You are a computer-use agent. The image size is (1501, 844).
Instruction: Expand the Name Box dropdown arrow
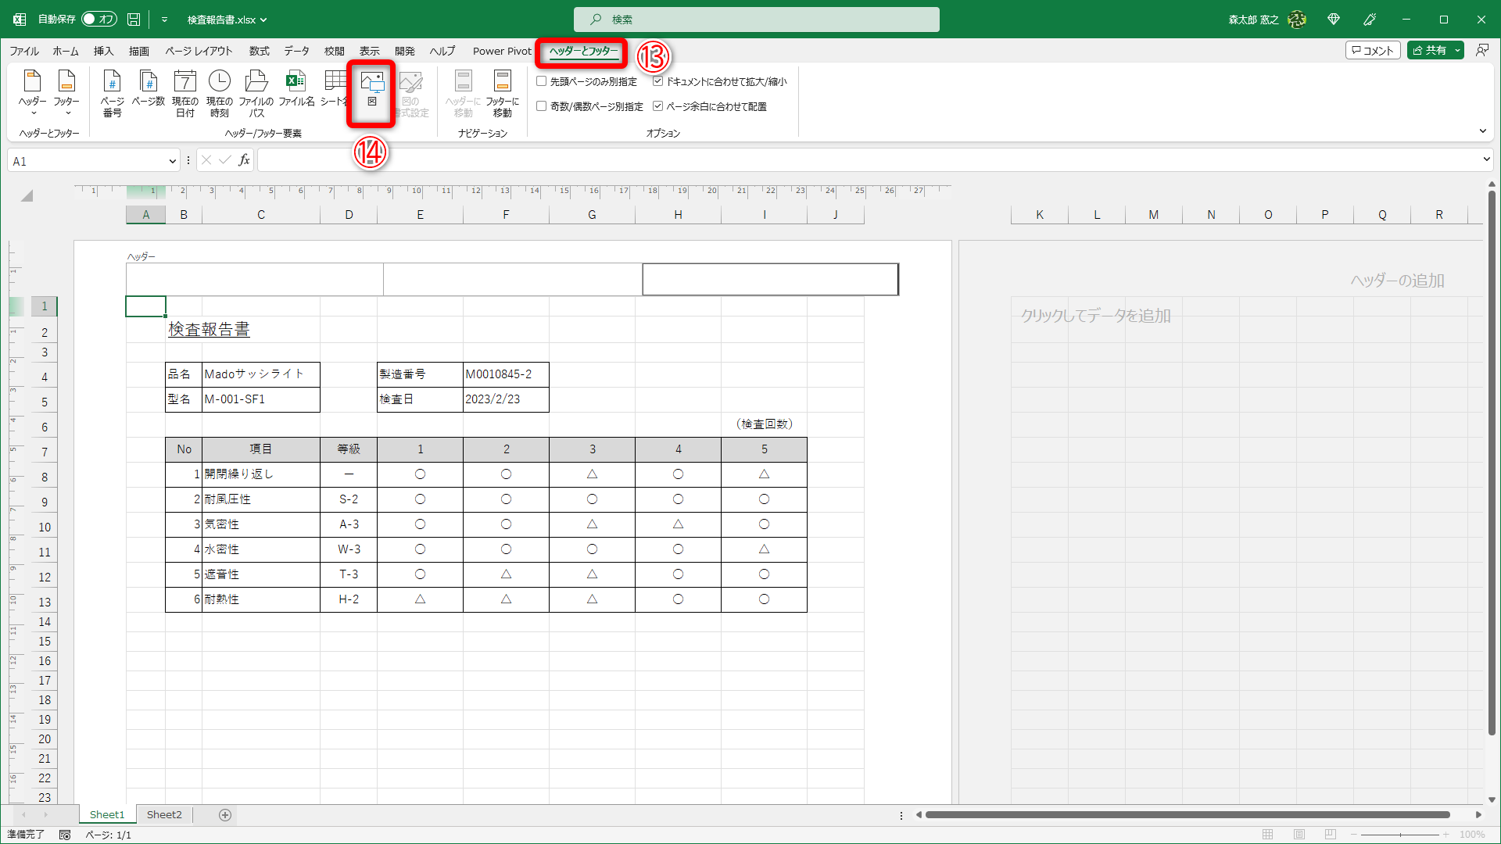(x=172, y=161)
